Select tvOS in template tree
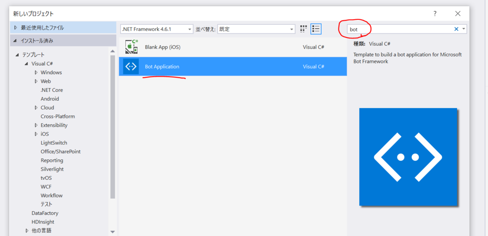 [x=46, y=178]
